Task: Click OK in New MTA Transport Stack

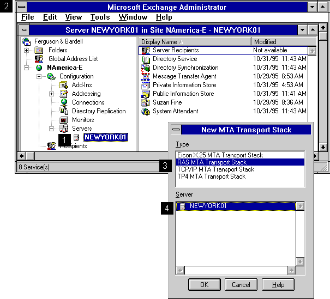Action: pyautogui.click(x=205, y=285)
